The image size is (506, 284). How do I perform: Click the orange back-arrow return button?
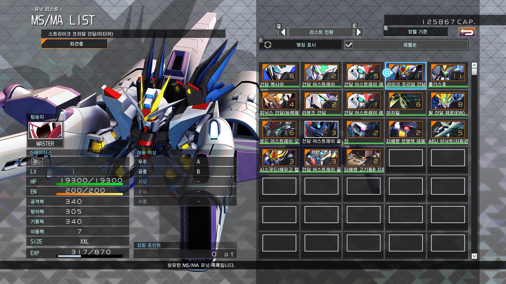(x=467, y=32)
